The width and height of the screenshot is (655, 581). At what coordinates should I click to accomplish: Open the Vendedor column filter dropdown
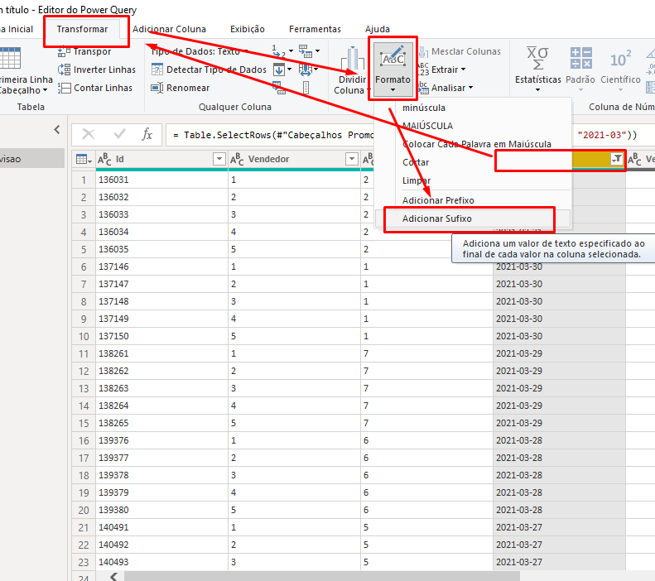click(x=352, y=159)
